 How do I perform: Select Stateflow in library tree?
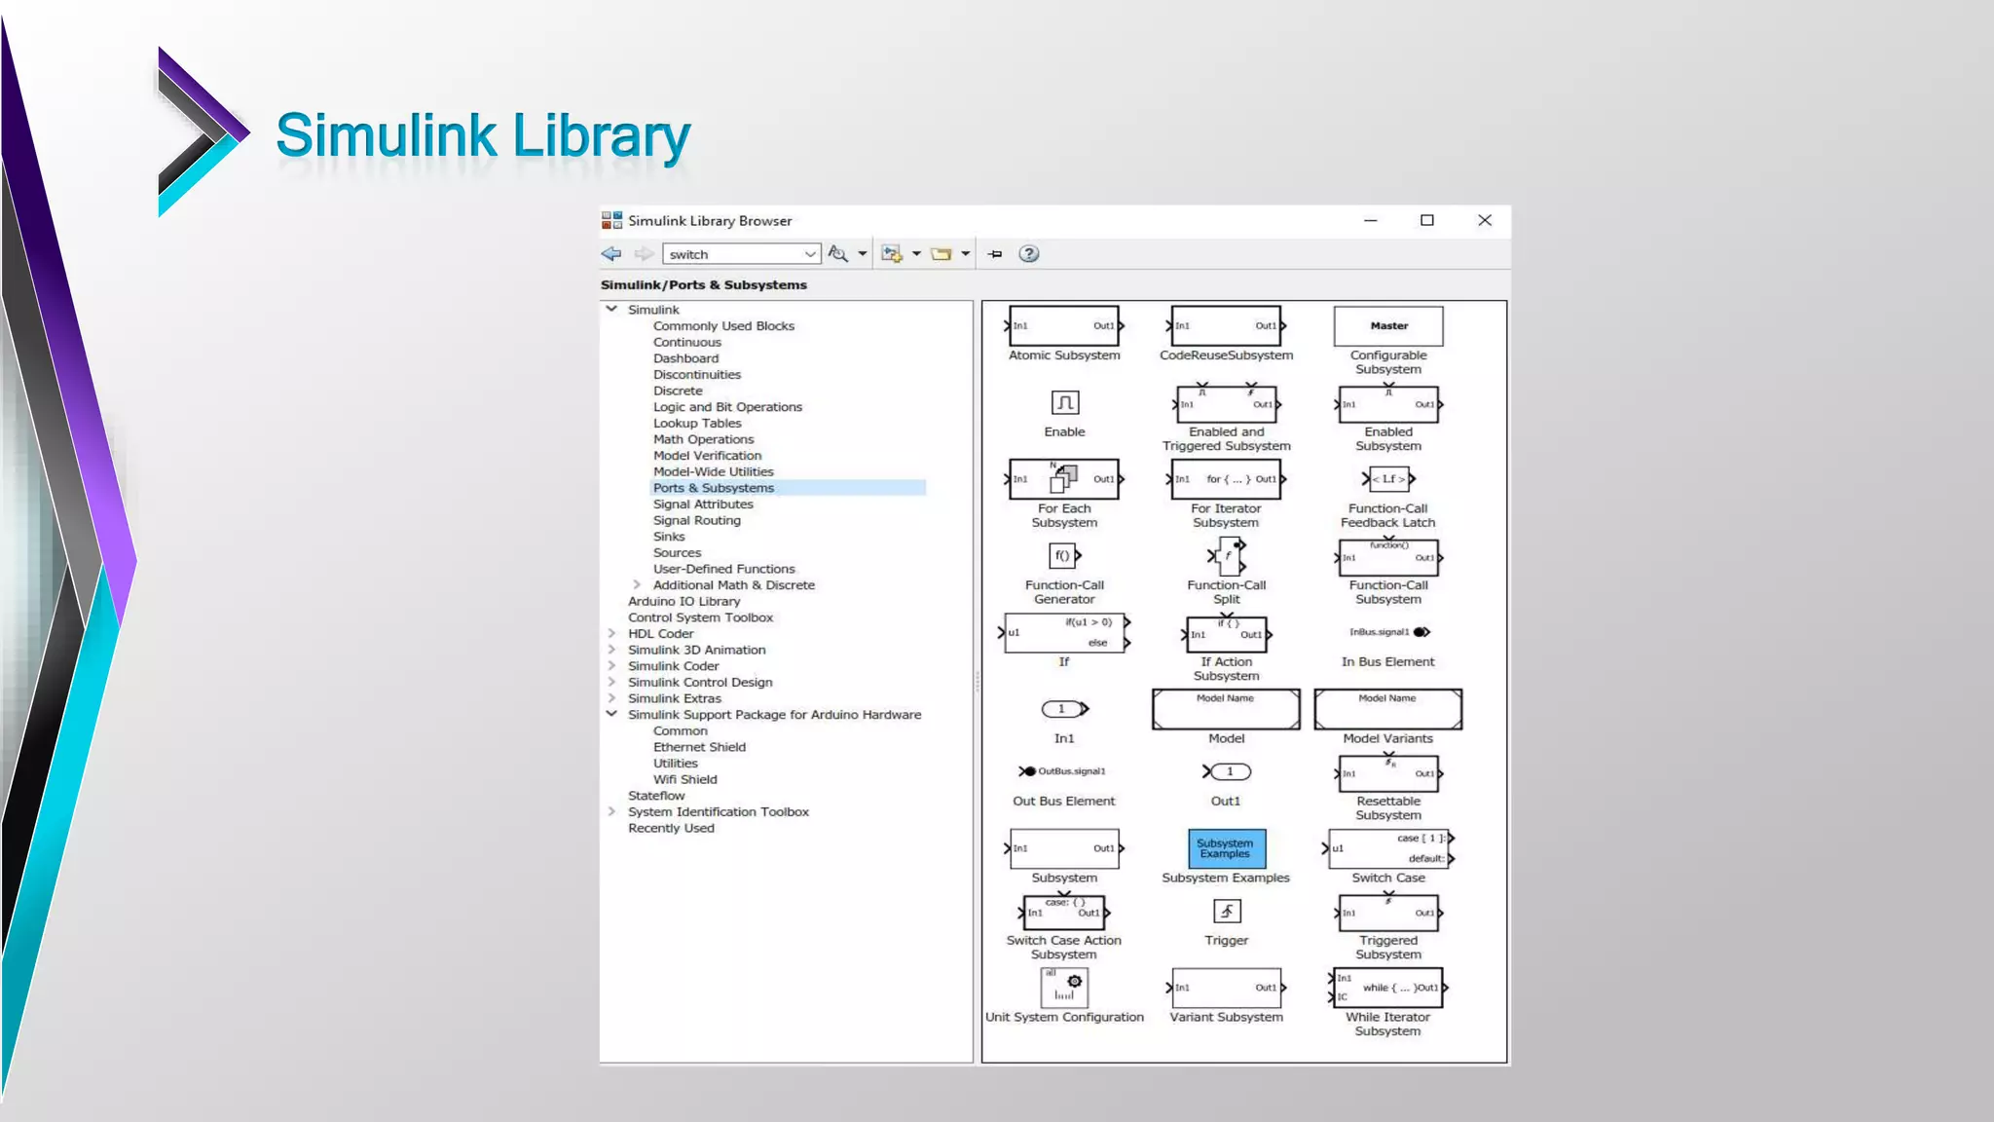click(656, 796)
